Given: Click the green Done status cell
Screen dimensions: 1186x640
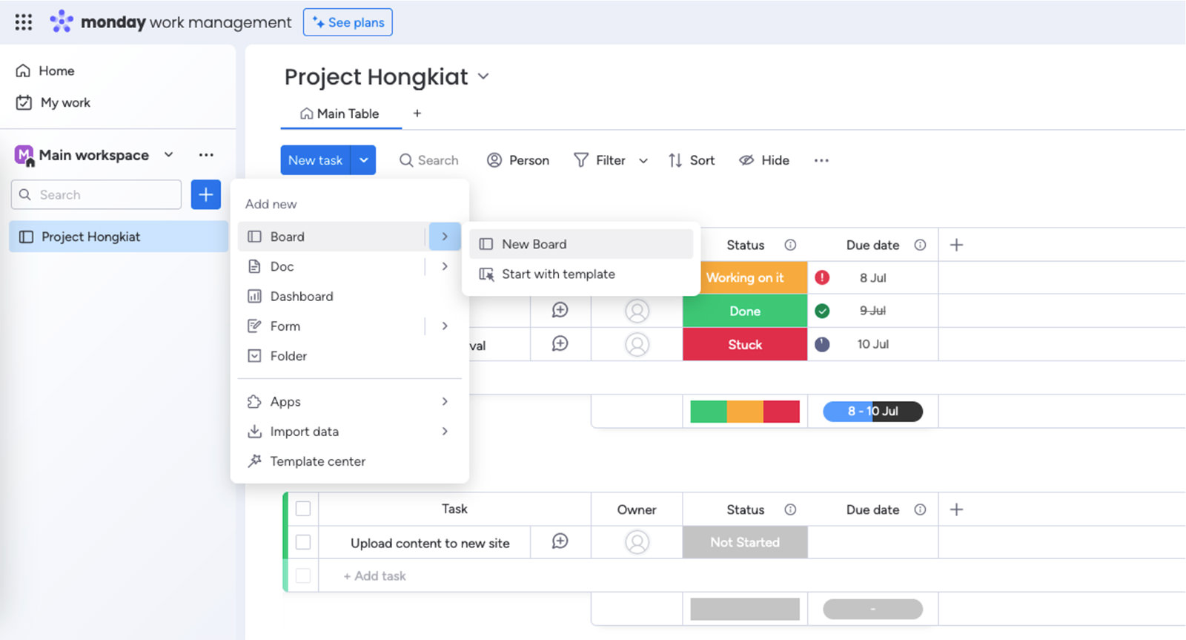Looking at the screenshot, I should 745,311.
